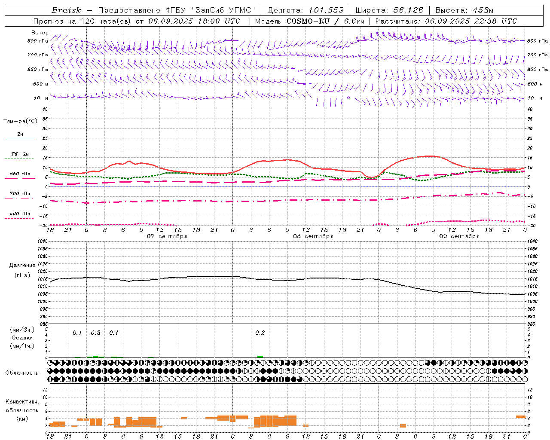Click the '(км)' unit under convective cloud label

click(x=22, y=419)
